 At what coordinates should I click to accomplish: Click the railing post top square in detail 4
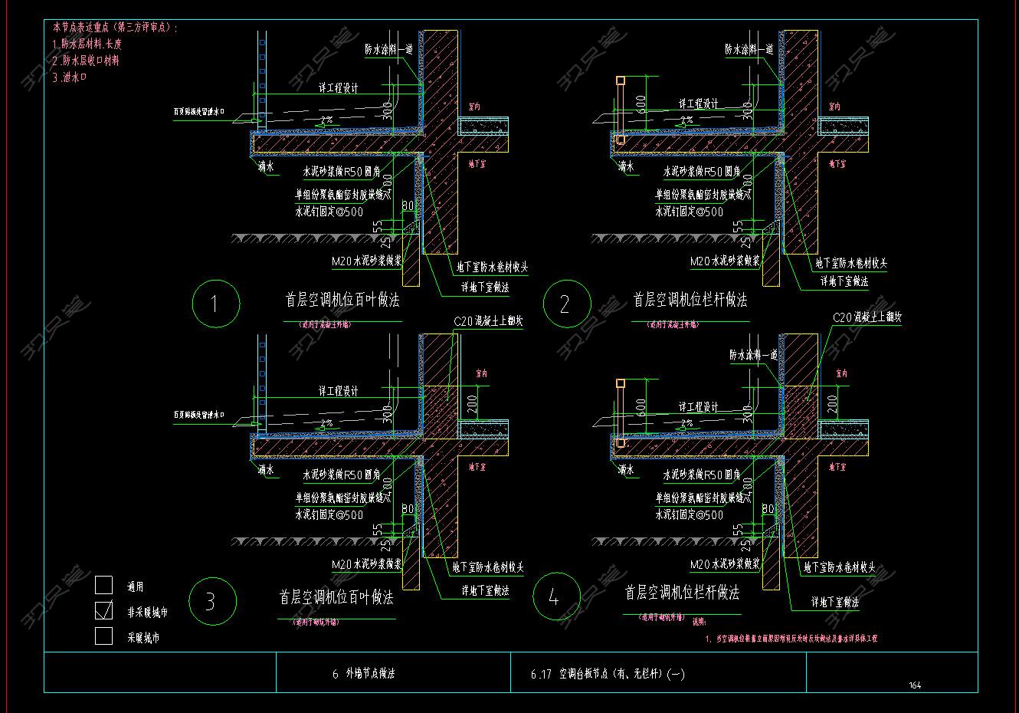point(621,383)
